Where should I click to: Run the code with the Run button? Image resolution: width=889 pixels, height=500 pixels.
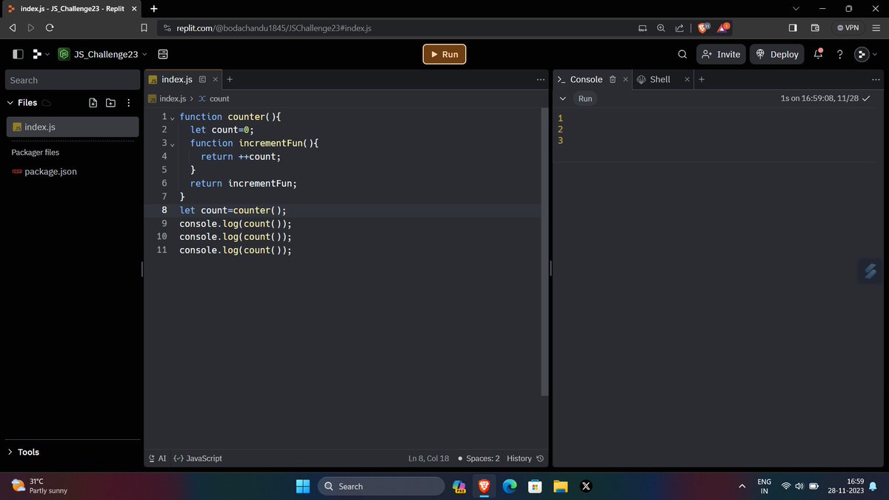444,54
